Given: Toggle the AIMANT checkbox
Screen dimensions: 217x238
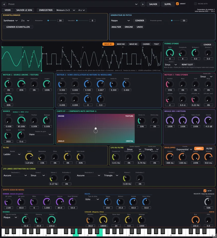Looking at the screenshot, I should click(x=178, y=4).
